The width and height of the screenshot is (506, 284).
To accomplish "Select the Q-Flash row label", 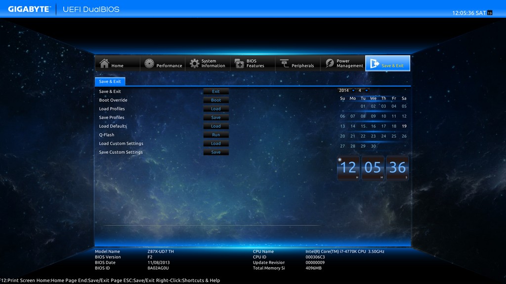I will [x=107, y=135].
